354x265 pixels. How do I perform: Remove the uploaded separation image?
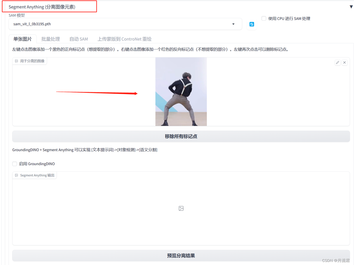(x=344, y=63)
